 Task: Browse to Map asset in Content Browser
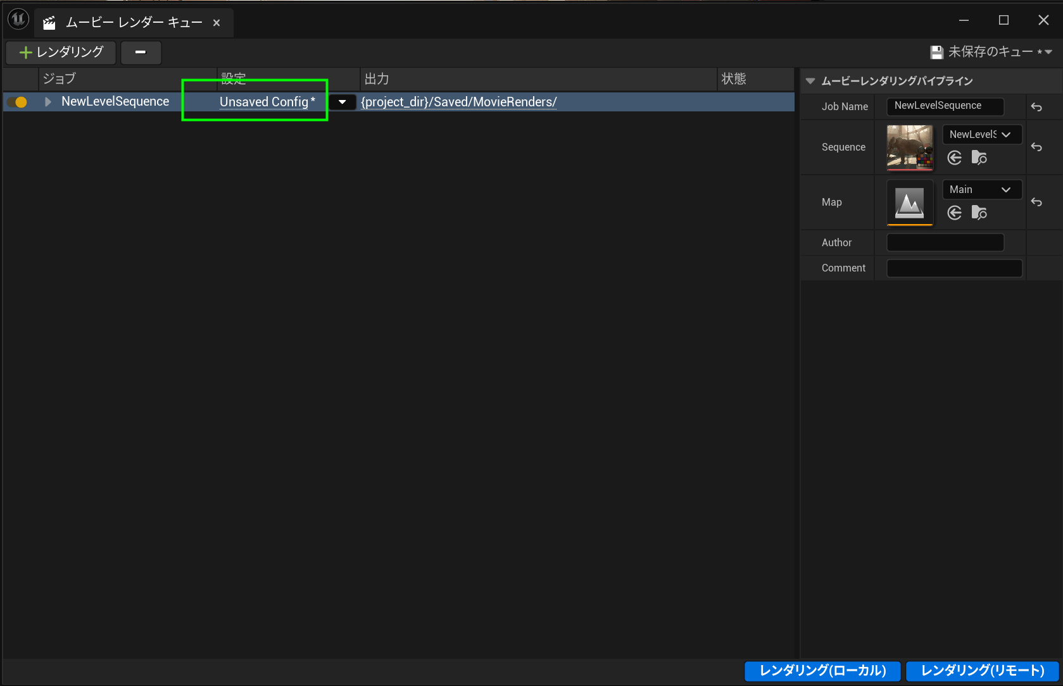[979, 213]
